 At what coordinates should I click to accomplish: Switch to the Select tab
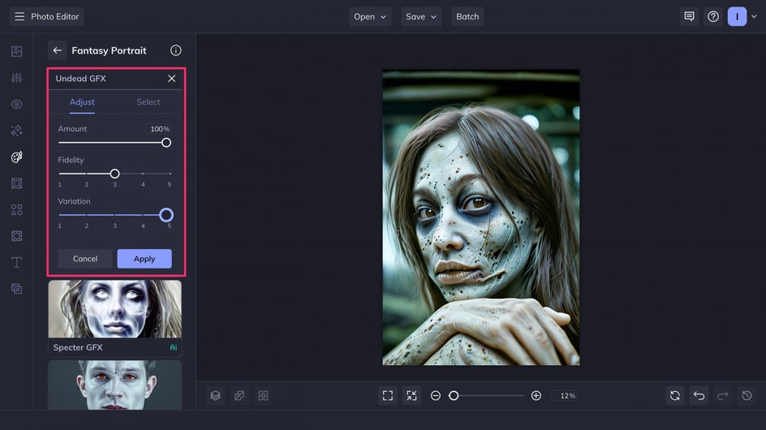148,102
